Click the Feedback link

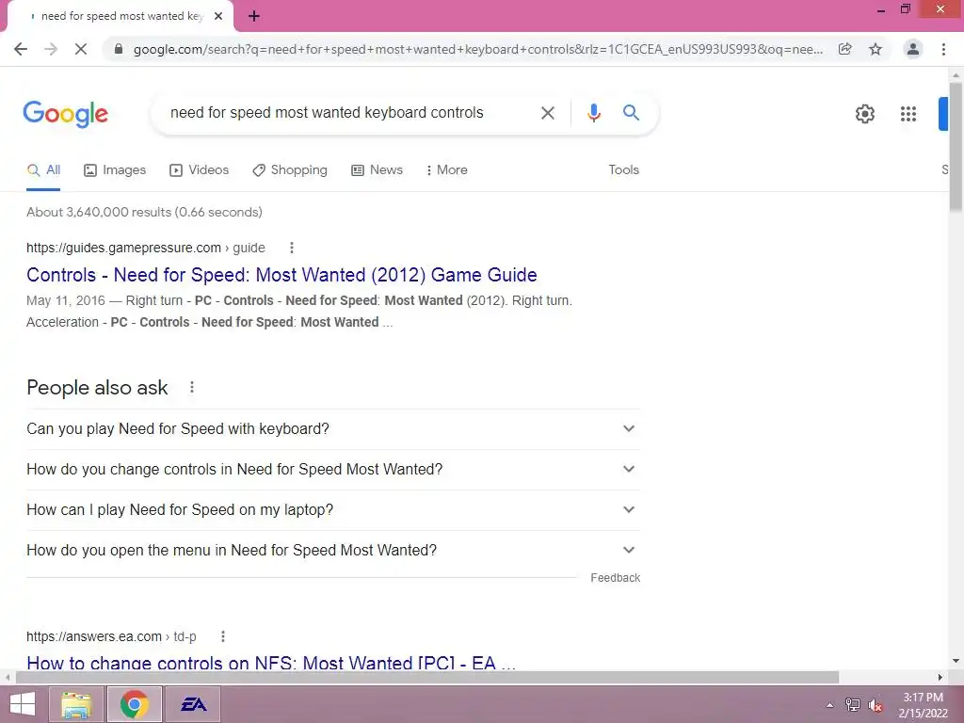pos(616,578)
